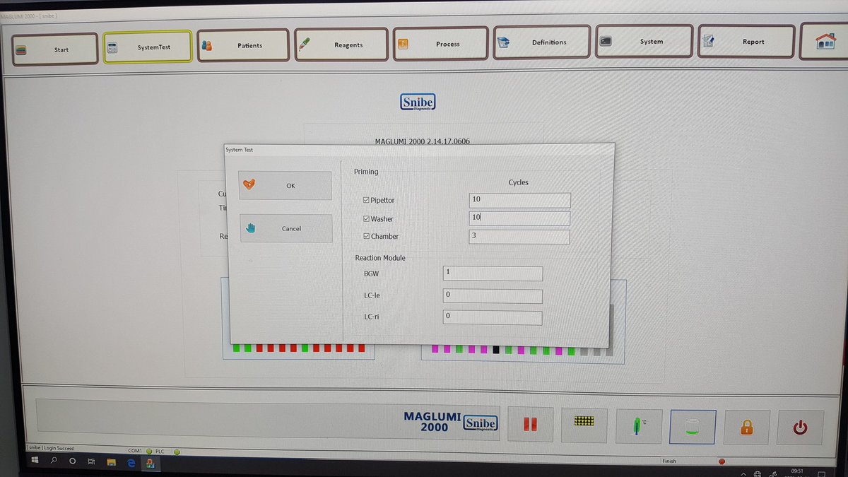Open Internet Explorer from the taskbar
Viewport: 848px width, 477px height.
click(x=131, y=464)
